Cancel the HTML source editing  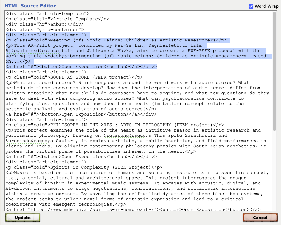coord(260,218)
